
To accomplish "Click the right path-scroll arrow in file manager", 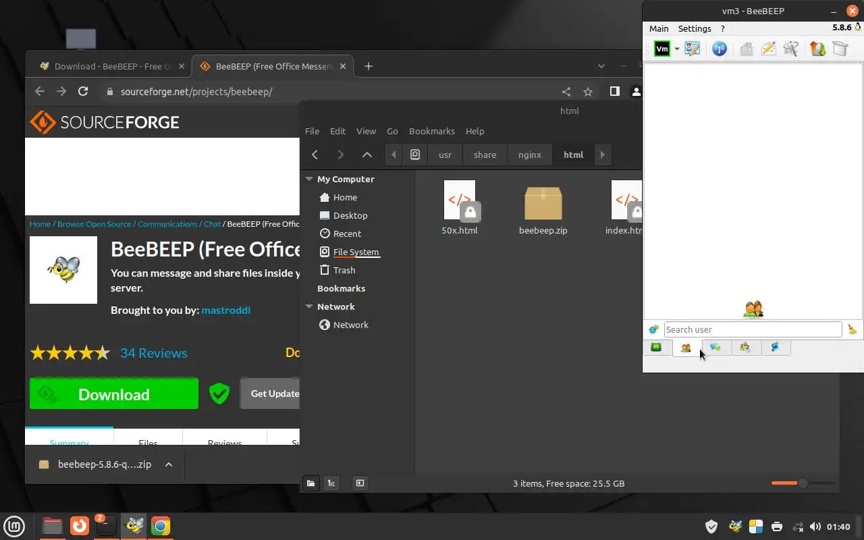I will (602, 155).
